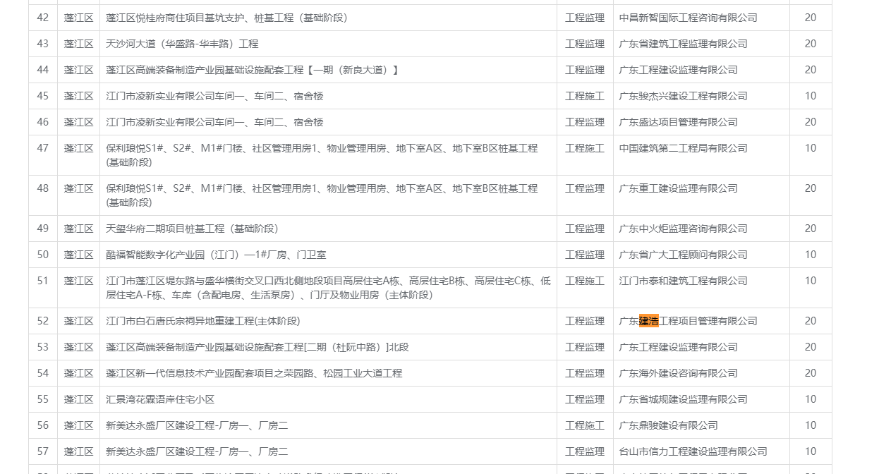Click row number 49
The width and height of the screenshot is (891, 474).
(x=43, y=229)
